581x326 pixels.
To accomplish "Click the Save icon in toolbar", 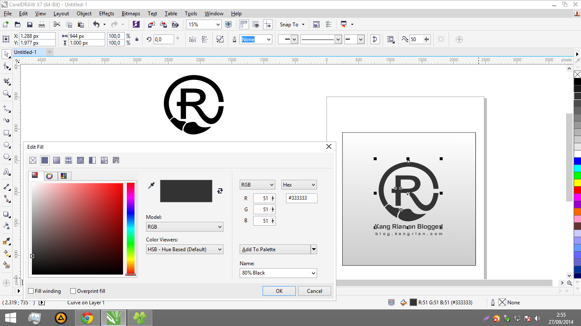I will 30,25.
